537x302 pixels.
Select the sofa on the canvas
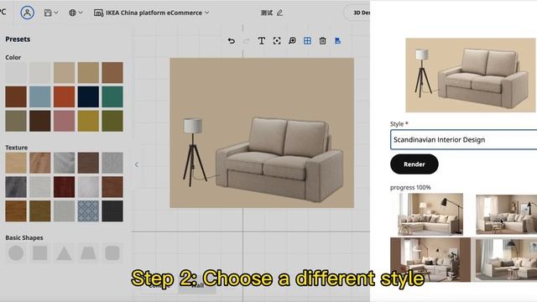coord(279,161)
